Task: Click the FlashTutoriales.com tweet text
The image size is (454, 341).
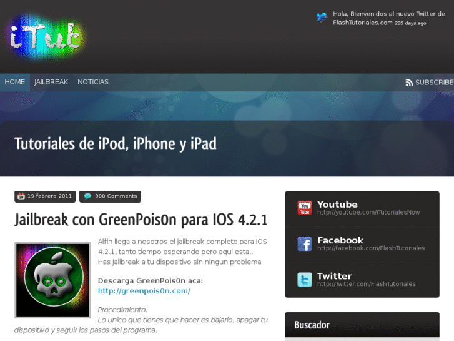Action: [x=389, y=18]
